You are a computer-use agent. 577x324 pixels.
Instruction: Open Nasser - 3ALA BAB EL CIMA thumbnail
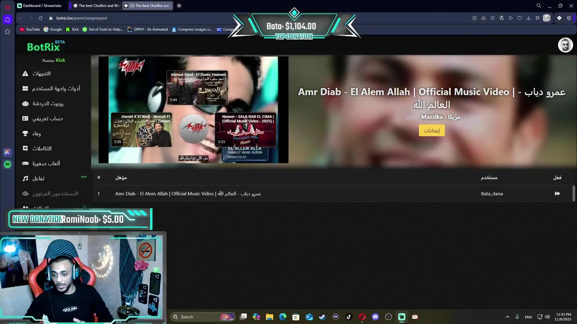pos(245,130)
